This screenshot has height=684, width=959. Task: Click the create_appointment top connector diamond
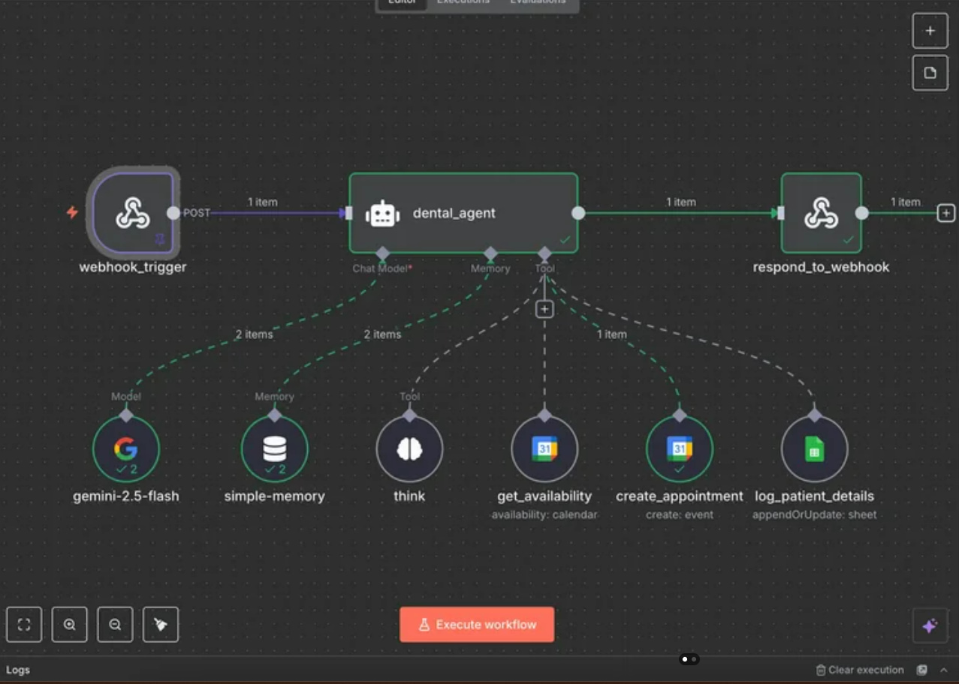(x=680, y=415)
